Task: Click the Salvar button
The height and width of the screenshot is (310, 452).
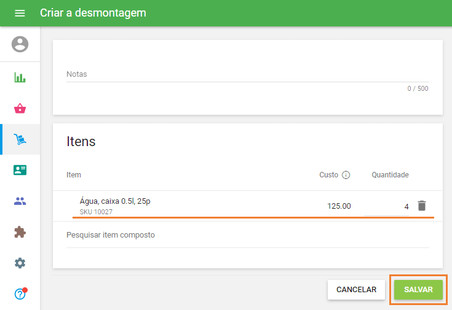Action: coord(418,290)
